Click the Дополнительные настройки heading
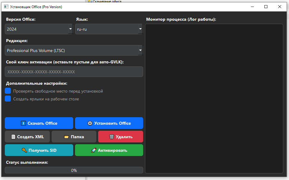Screen dimensions: 289x180 point(37,84)
